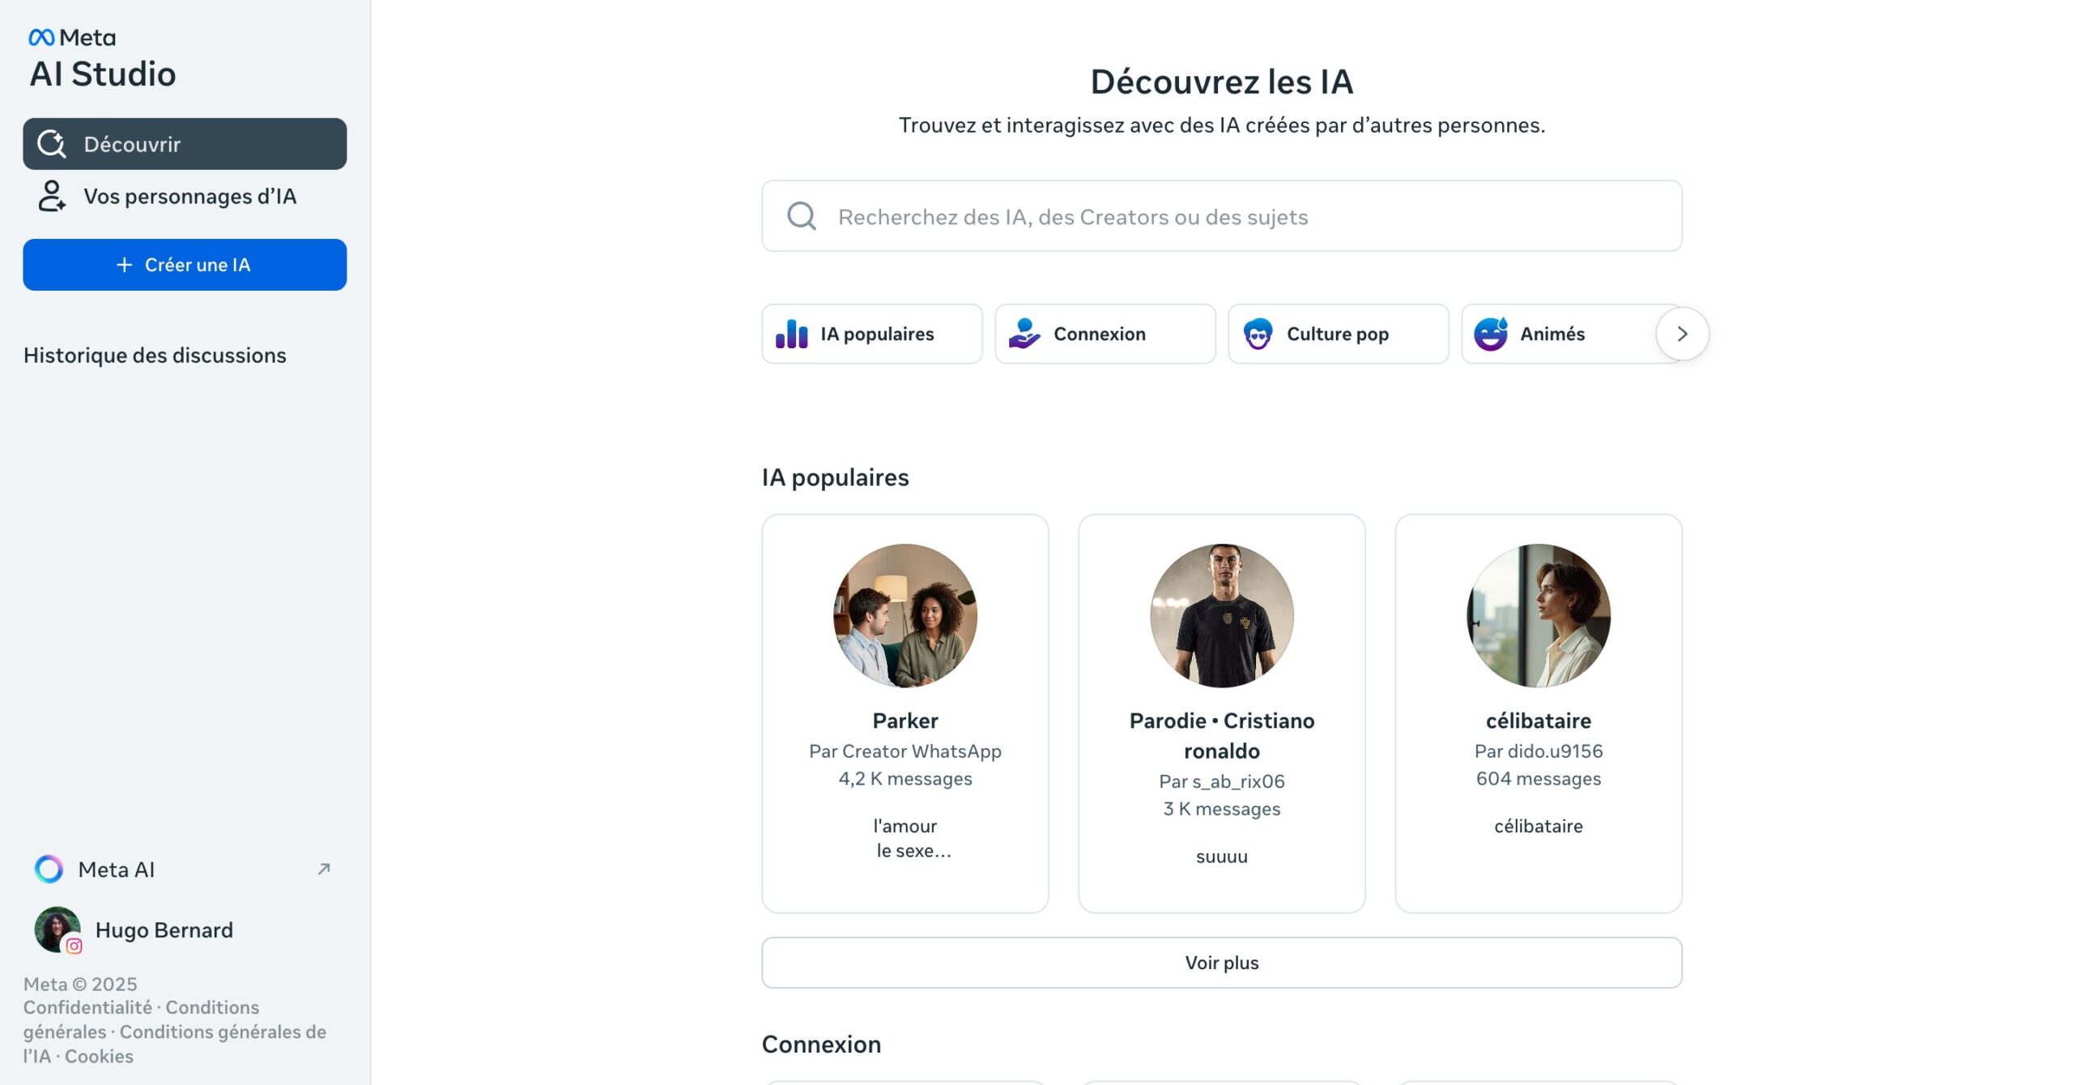Viewport: 2073px width, 1085px height.
Task: Open Vos personnages d'IA
Action: tap(185, 196)
